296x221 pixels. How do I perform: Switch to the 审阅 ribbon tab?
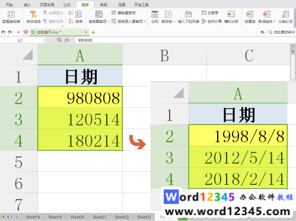click(x=103, y=5)
